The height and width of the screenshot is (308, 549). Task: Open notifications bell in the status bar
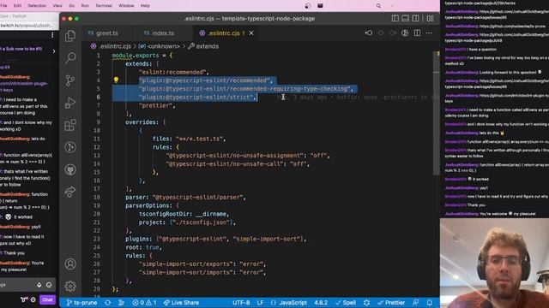pos(430,303)
